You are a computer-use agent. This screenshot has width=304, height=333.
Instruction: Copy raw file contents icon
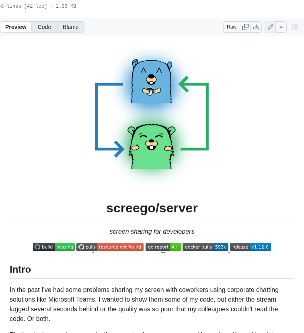tap(245, 27)
